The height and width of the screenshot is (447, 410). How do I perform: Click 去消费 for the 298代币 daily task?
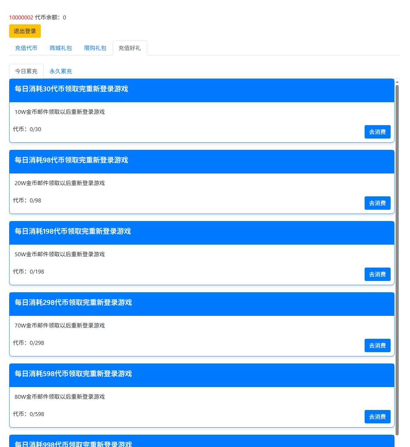[377, 345]
